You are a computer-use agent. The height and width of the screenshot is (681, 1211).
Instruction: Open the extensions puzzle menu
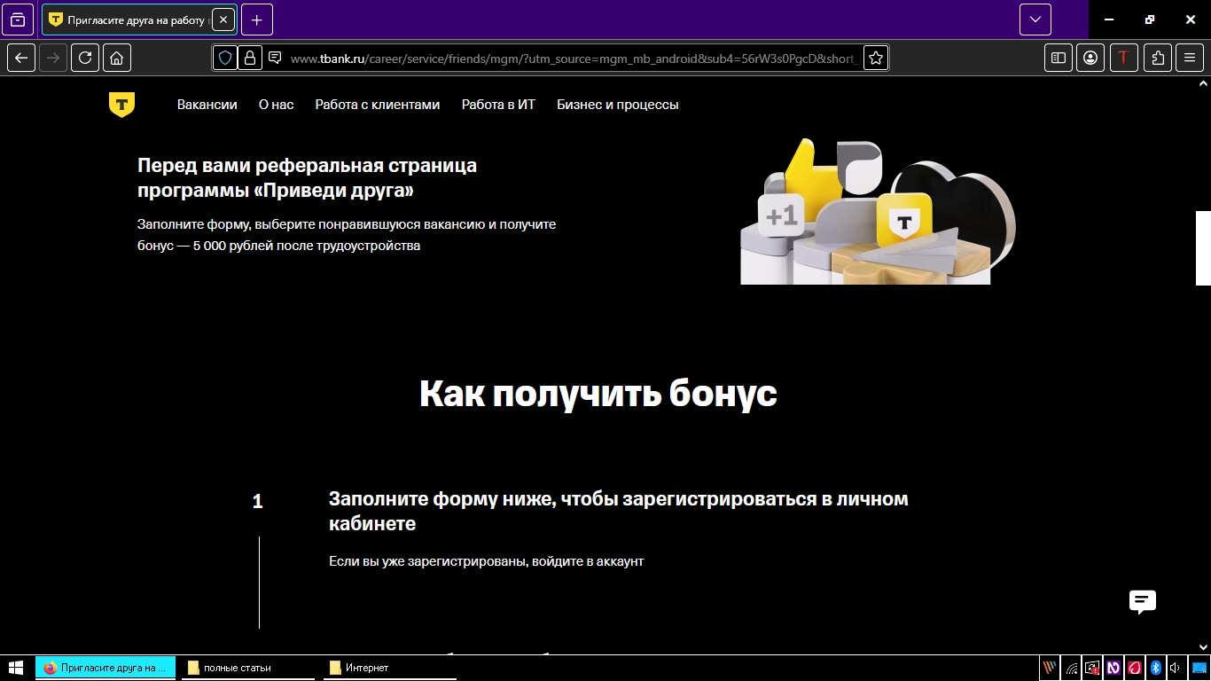tap(1158, 58)
